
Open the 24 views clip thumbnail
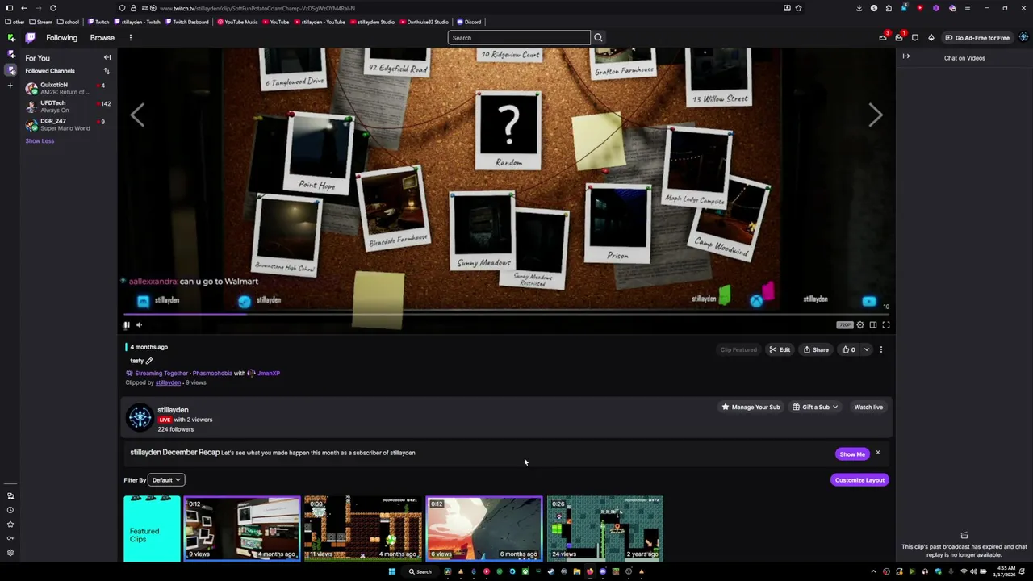tap(605, 529)
